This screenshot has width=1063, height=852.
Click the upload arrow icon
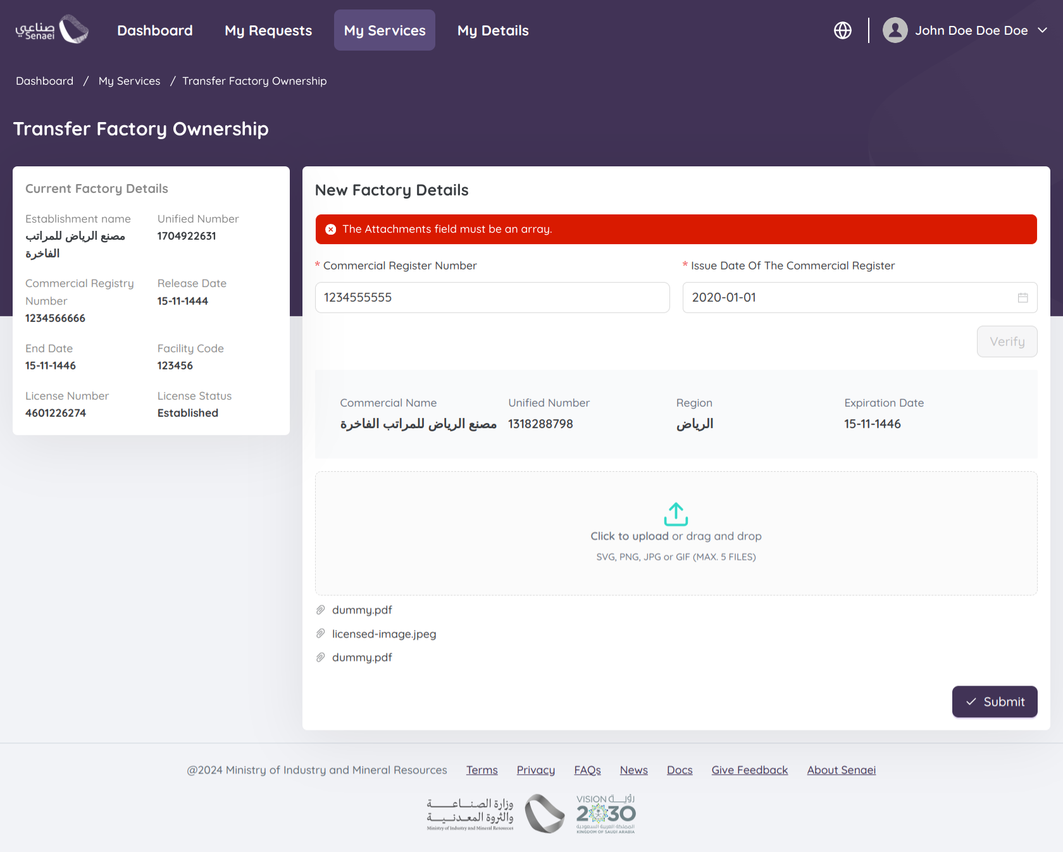[676, 514]
